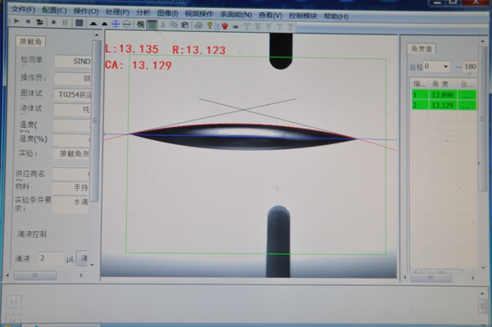Open the 图像(I) menu

pos(167,13)
